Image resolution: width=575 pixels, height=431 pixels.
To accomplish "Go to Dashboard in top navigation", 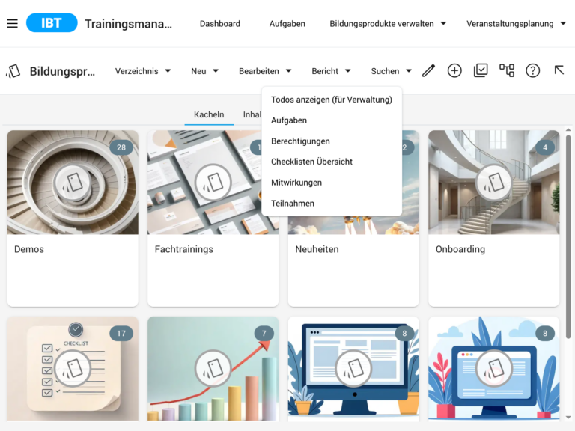I will [x=220, y=24].
